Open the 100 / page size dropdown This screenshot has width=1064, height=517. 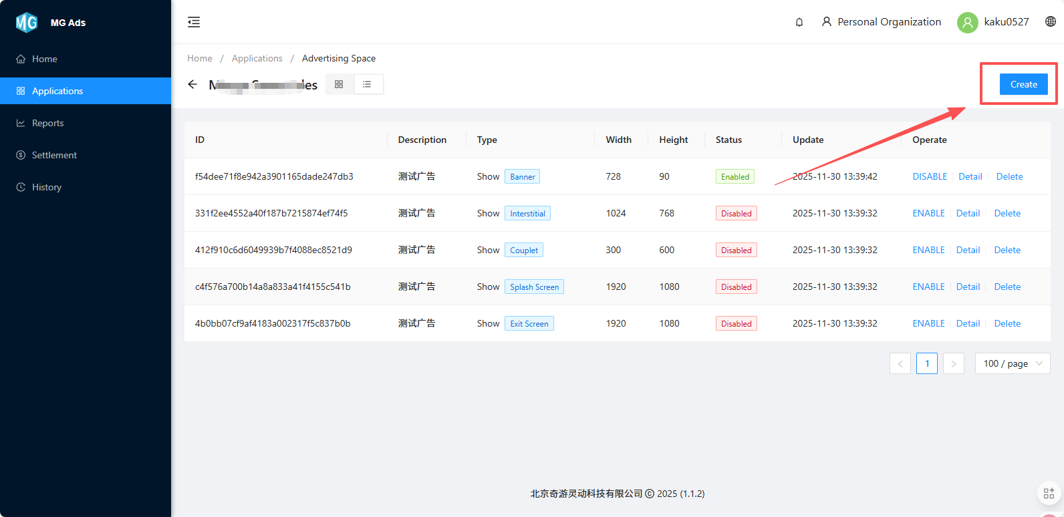tap(1012, 363)
